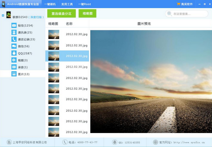
Task: Select the 视频(3) video icon
Action: 14,60
